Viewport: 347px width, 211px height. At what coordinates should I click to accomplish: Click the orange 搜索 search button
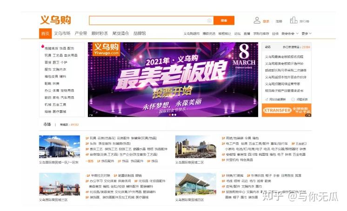[224, 20]
